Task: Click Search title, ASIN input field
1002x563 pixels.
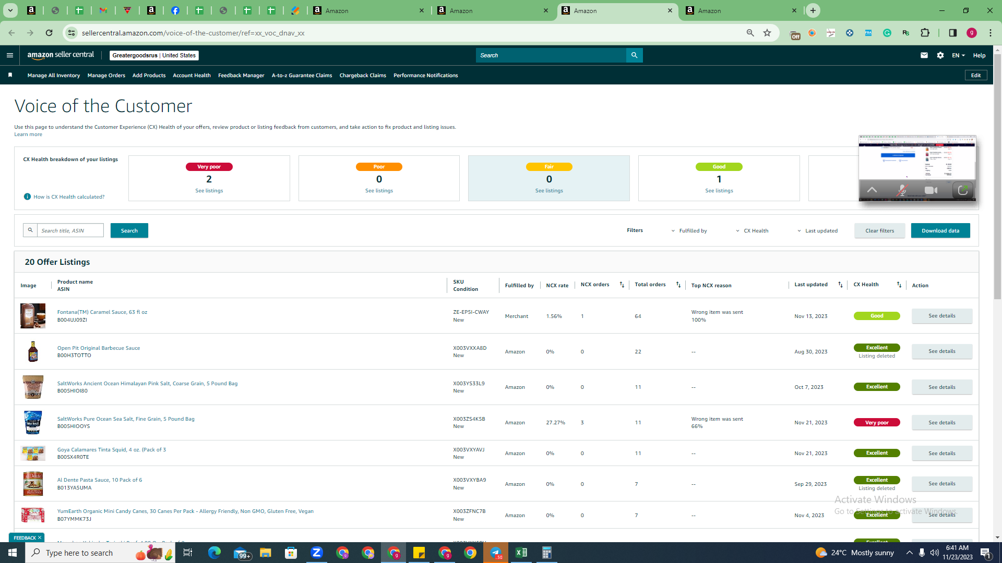Action: click(x=70, y=230)
